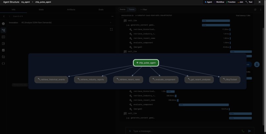266x134 pixels.
Task: Go to the next event arrow
Action: point(10,16)
